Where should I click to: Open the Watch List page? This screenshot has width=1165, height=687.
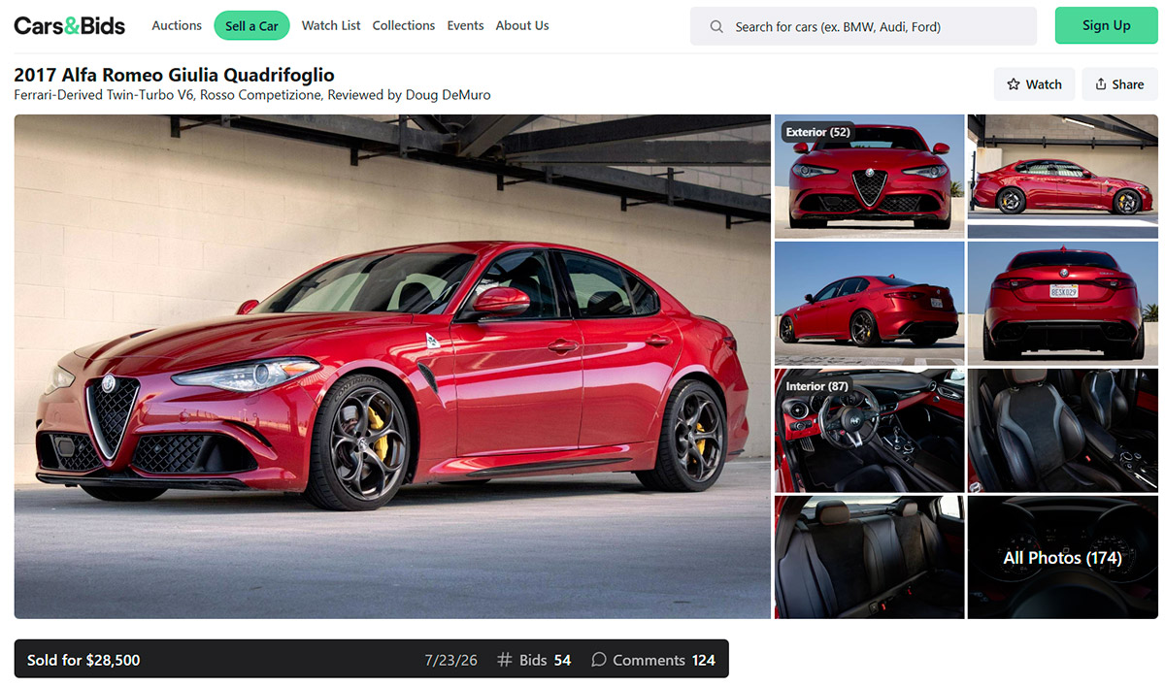tap(331, 25)
